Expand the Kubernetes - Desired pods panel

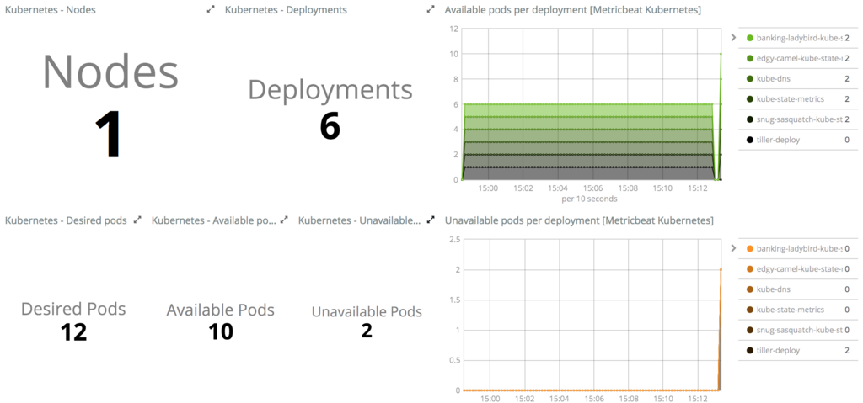tap(137, 220)
